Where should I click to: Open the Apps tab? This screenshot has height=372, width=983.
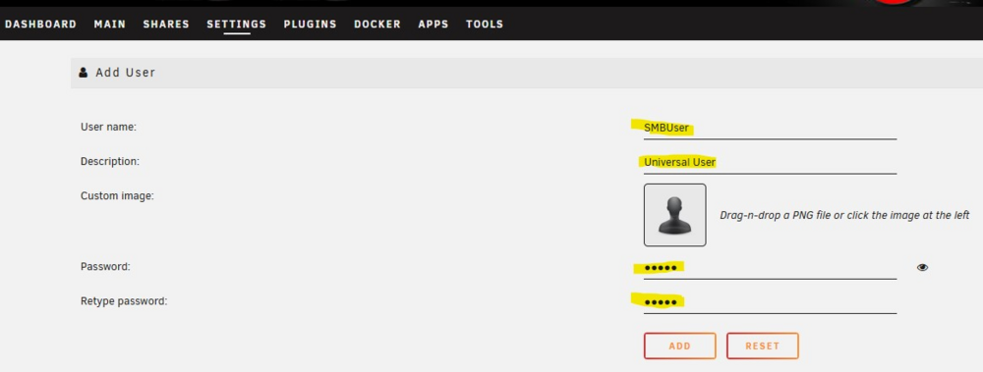click(x=434, y=25)
